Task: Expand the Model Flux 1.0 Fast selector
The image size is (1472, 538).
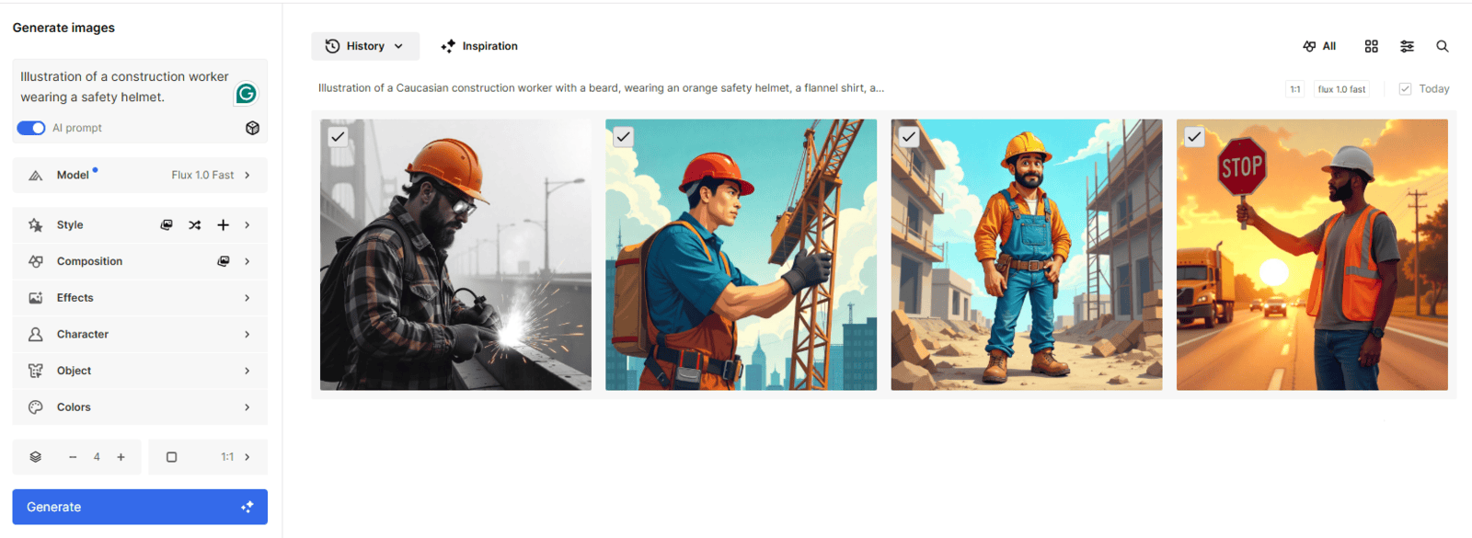Action: pos(140,175)
